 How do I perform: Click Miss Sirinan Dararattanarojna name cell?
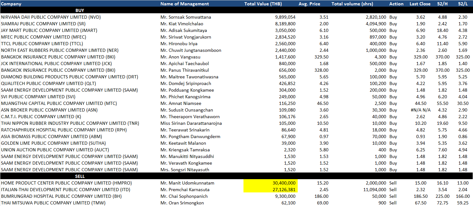point(191,123)
